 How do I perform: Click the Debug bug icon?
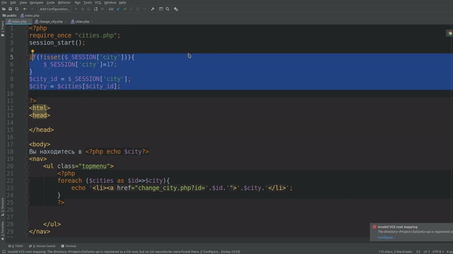point(82,9)
